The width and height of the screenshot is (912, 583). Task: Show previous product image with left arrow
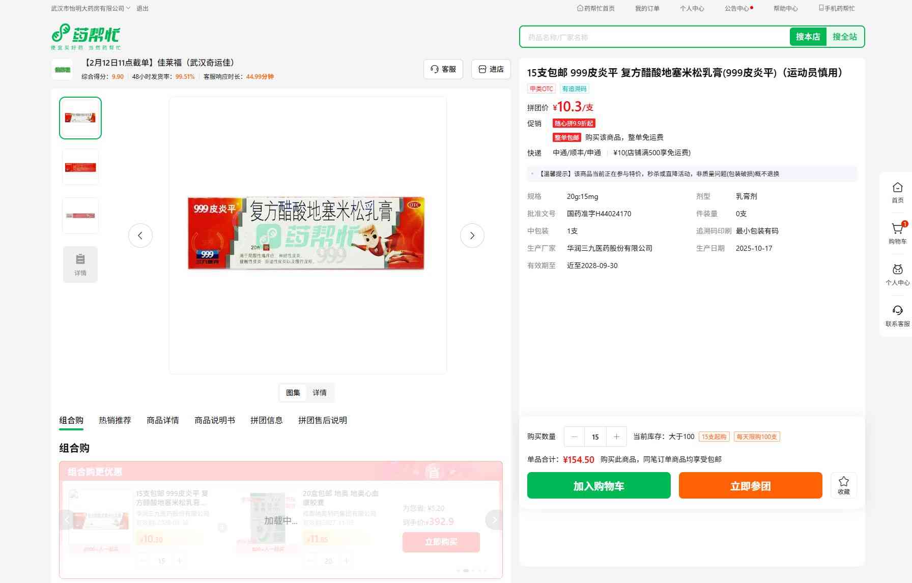click(140, 236)
